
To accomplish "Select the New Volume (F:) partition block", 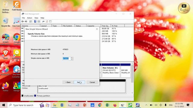I will (111, 70).
